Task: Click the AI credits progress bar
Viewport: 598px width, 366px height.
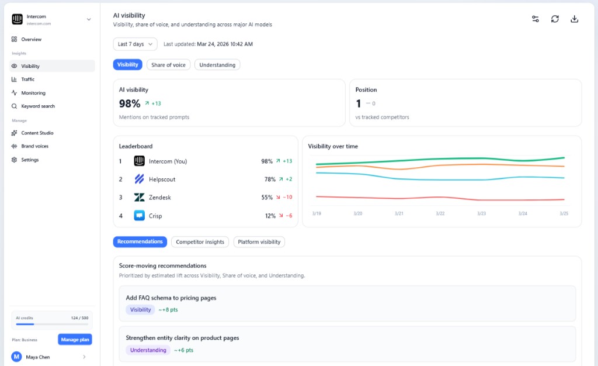Action: click(52, 324)
